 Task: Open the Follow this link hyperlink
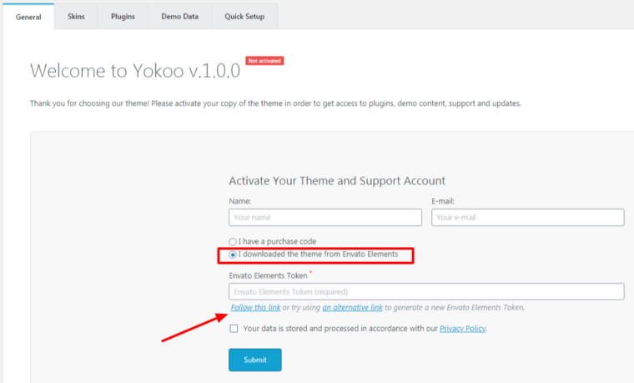[x=255, y=308]
